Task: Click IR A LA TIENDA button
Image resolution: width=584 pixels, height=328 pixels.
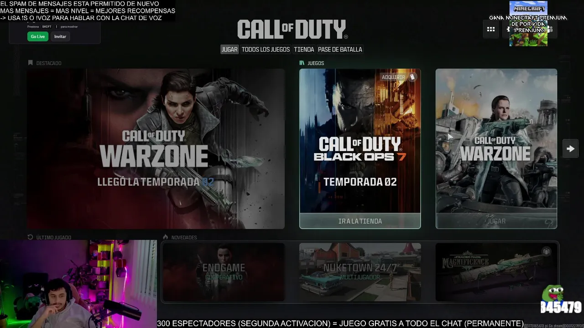Action: pos(360,221)
